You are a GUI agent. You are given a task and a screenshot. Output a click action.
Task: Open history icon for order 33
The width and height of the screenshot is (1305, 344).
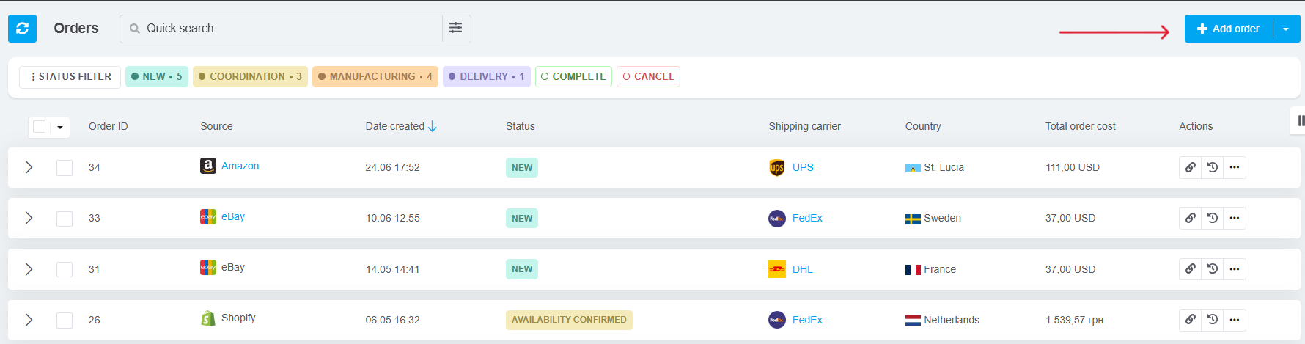click(1213, 218)
